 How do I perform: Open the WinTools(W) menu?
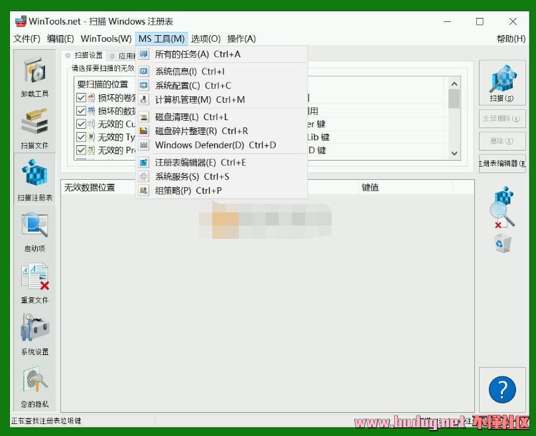(106, 38)
